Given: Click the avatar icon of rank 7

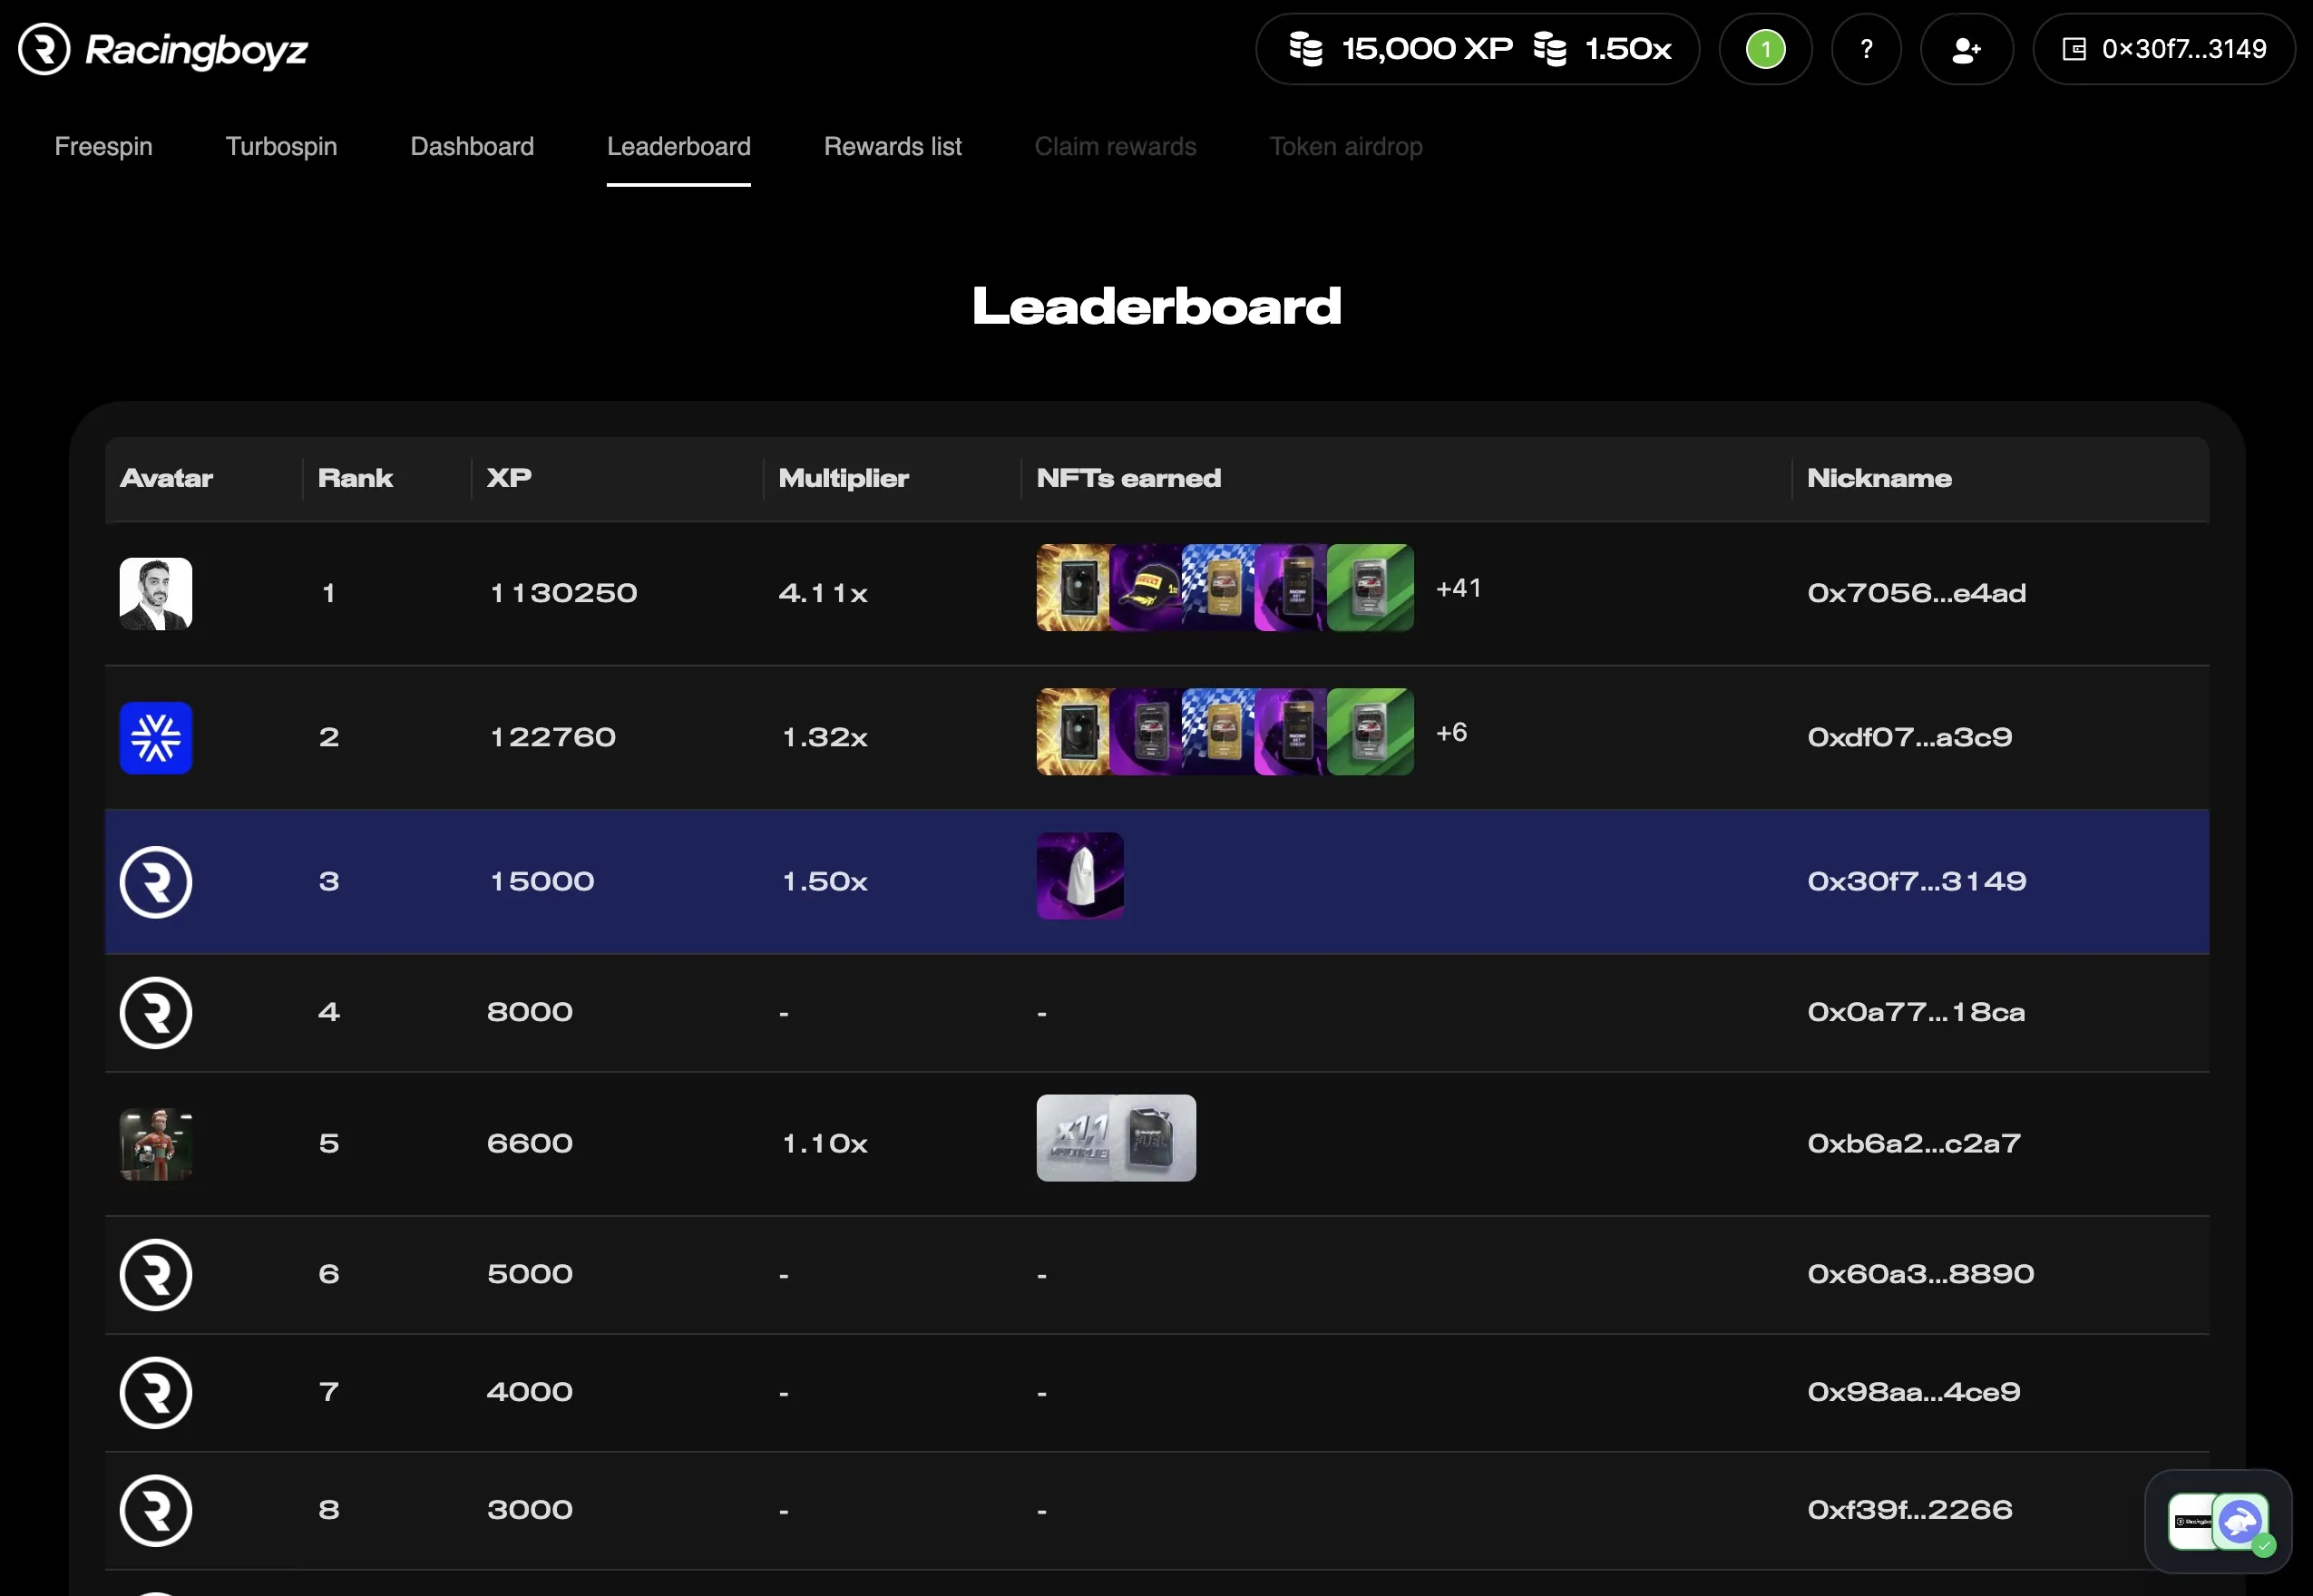Looking at the screenshot, I should (156, 1392).
